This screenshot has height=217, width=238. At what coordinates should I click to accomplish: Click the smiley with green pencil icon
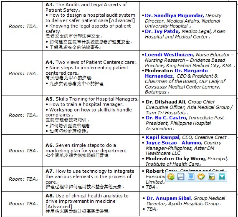[x=201, y=177]
